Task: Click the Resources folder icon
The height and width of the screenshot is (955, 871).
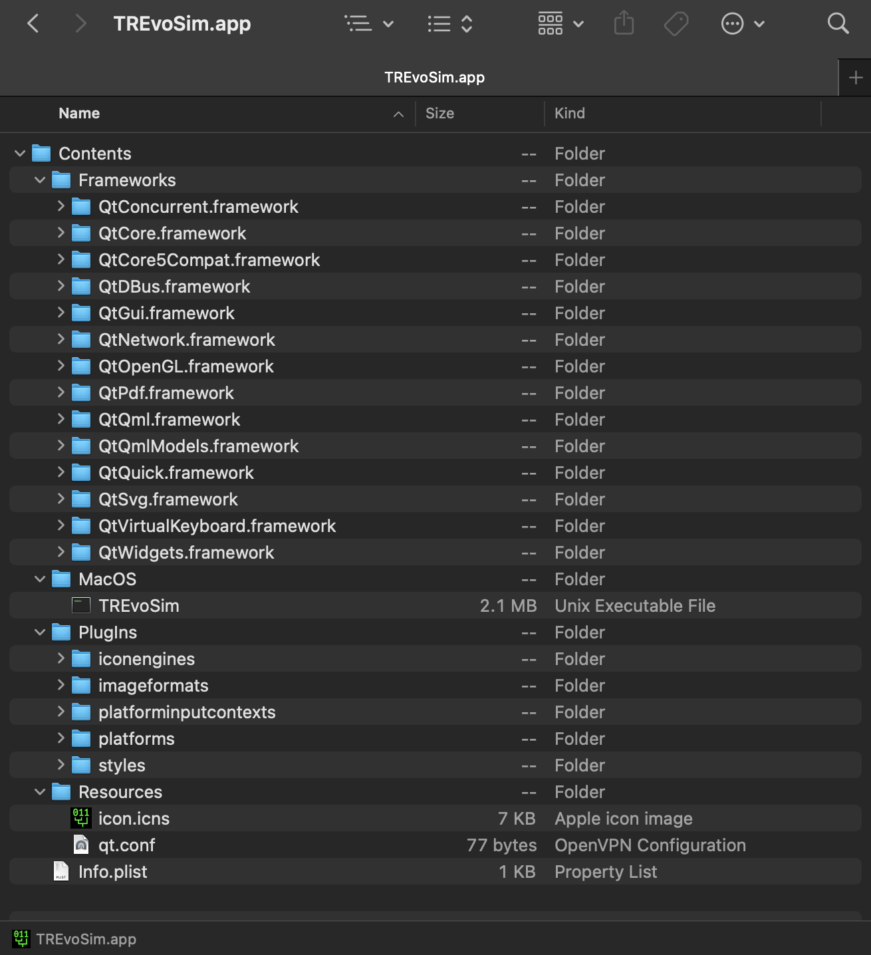Action: [x=61, y=792]
